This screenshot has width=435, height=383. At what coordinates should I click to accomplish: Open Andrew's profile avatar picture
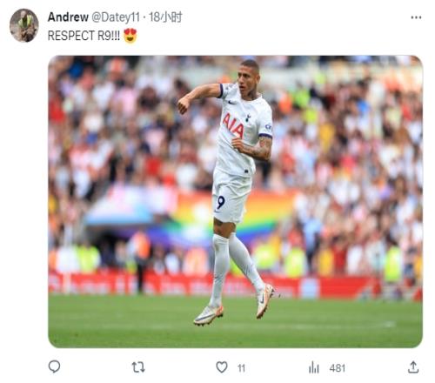pyautogui.click(x=24, y=25)
